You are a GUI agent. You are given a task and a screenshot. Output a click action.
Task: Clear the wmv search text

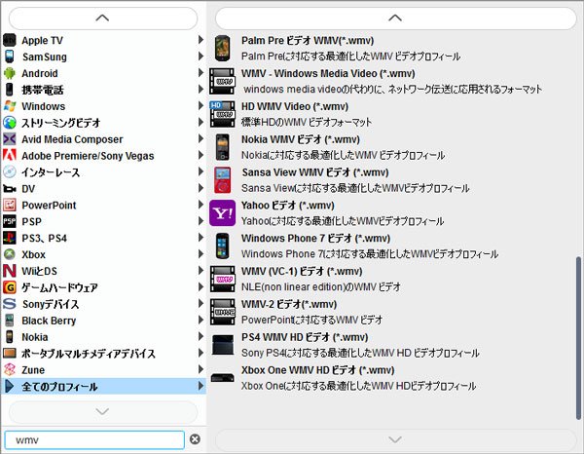click(x=195, y=439)
